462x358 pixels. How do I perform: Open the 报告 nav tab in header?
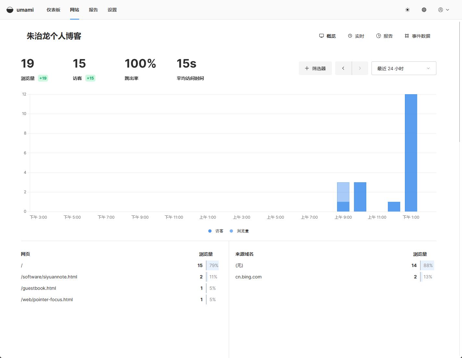93,10
